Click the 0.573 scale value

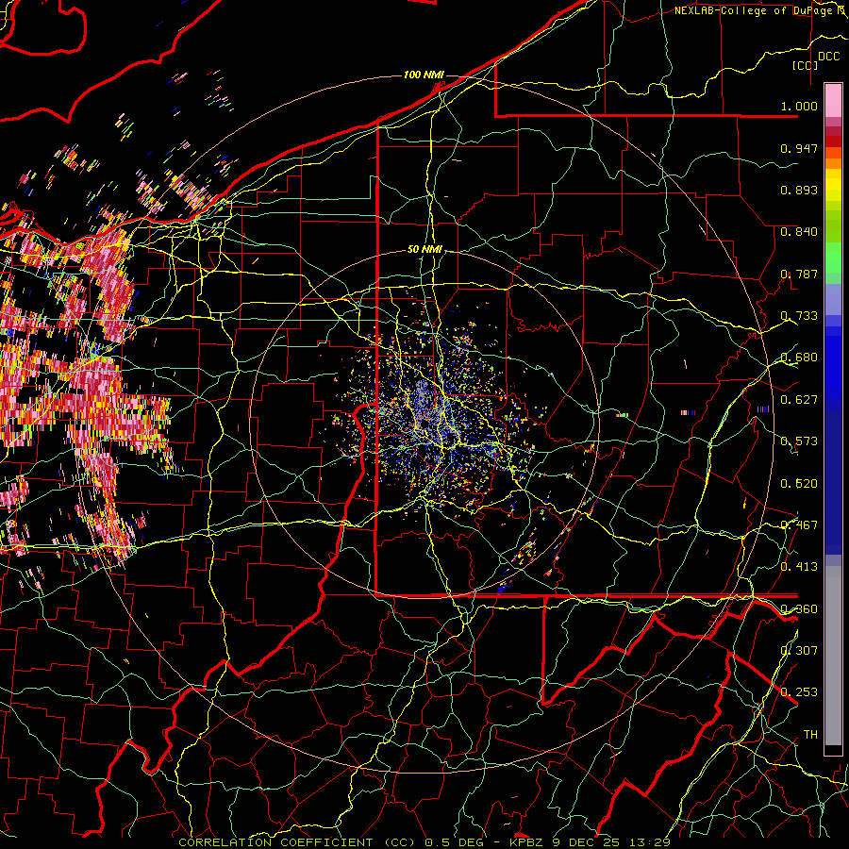pos(799,441)
